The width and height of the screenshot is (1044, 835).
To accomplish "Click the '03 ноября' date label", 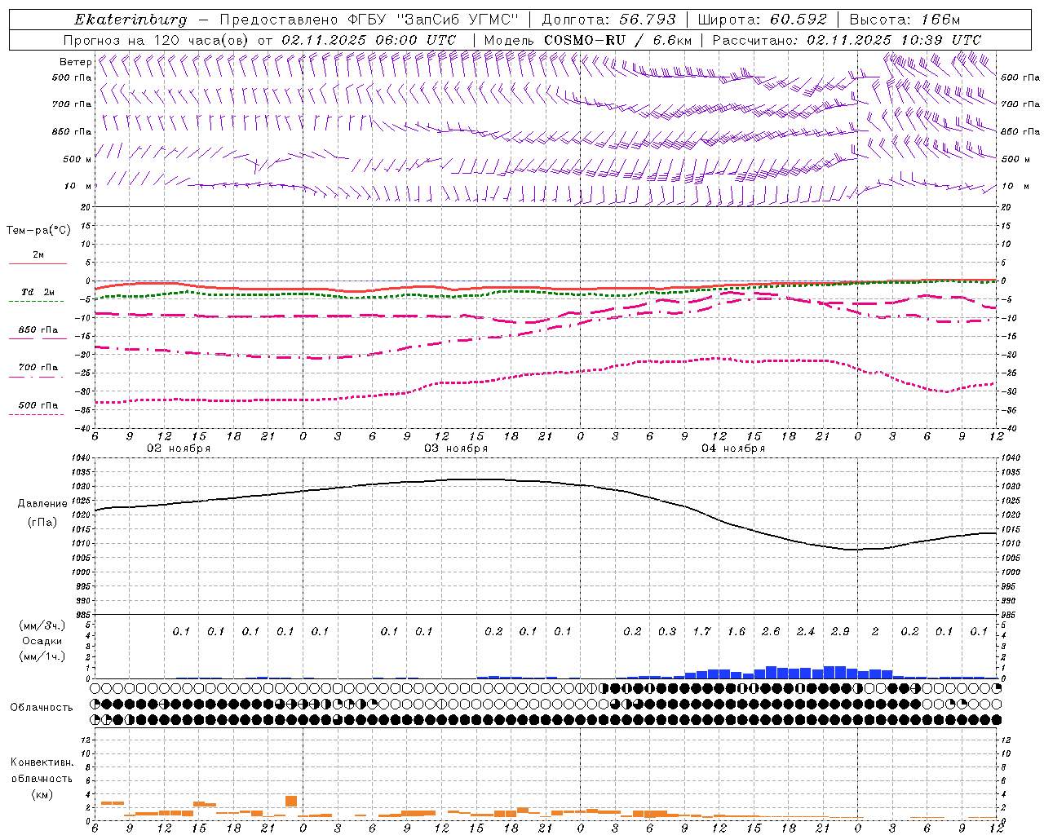I will 456,448.
